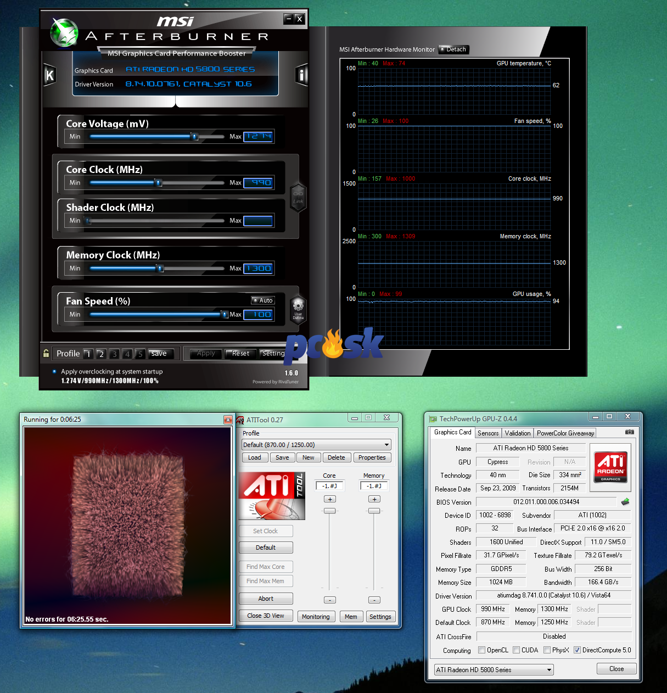
Task: Select Afterburner profile slot 1
Action: 88,354
